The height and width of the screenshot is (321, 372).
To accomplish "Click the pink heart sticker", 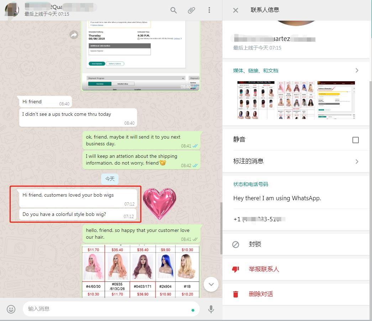I will (159, 204).
